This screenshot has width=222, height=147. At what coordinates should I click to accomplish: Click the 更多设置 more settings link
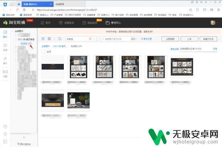pyautogui.click(x=147, y=39)
